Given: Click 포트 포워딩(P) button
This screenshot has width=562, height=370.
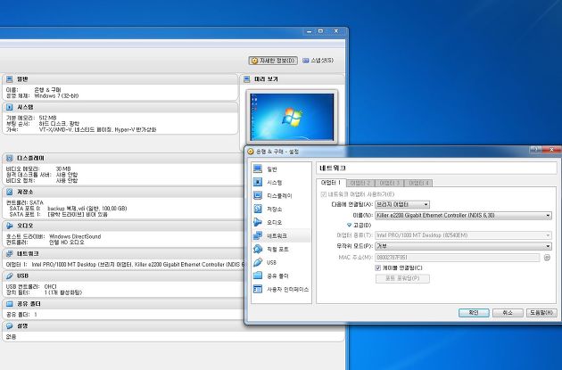Looking at the screenshot, I should (x=402, y=278).
